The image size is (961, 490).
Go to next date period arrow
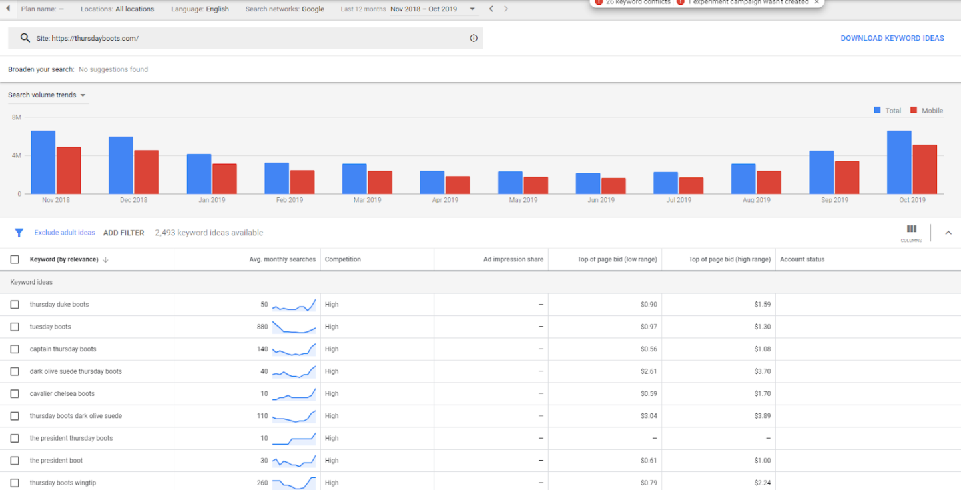click(x=506, y=9)
